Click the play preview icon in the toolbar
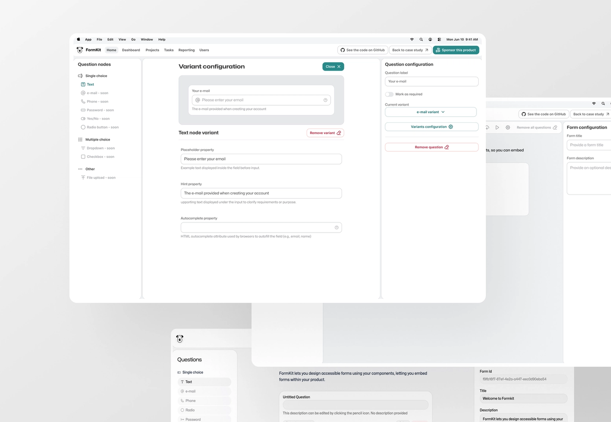This screenshot has height=422, width=611. pyautogui.click(x=497, y=127)
